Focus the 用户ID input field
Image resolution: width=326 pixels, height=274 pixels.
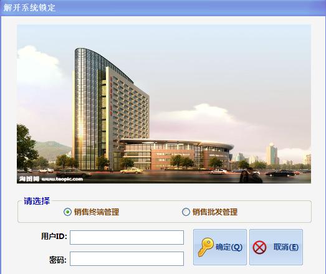click(127, 237)
